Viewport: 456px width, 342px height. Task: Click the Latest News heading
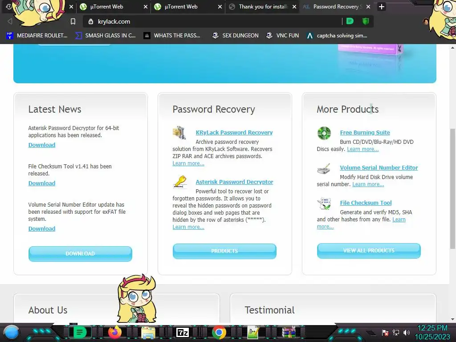[x=55, y=109]
